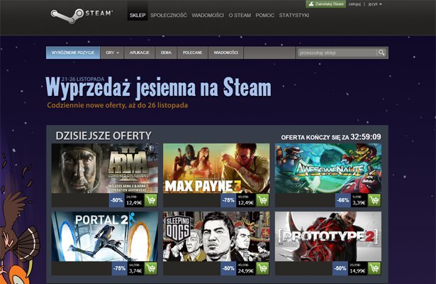Viewport: 436px width, 284px height.
Task: Focus the przeszukaj sklep search field
Action: [x=337, y=53]
